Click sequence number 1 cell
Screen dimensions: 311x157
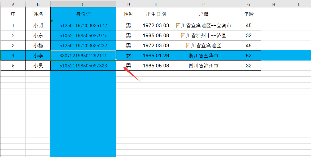[13, 25]
